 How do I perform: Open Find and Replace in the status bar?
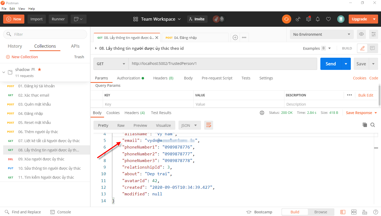click(23, 212)
